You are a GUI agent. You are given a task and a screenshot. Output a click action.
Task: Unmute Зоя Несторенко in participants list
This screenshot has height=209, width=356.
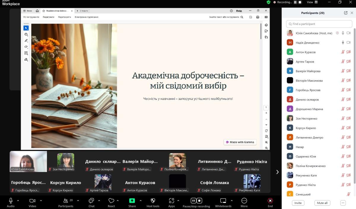tap(343, 118)
